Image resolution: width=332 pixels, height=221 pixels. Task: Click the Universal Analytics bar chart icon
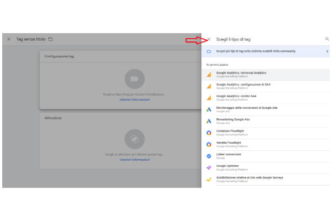tap(209, 75)
